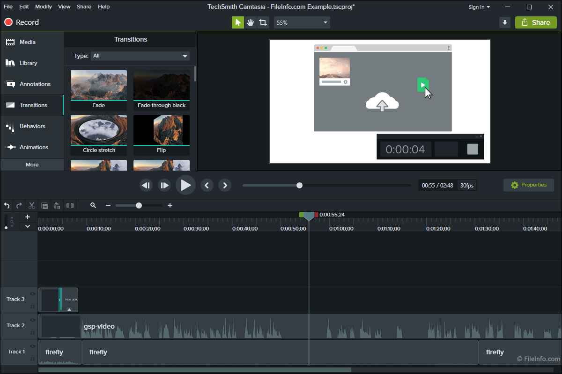Open the transition Type dropdown
The image size is (562, 374).
140,56
